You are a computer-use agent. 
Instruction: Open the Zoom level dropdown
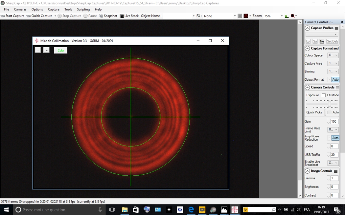[x=281, y=16]
